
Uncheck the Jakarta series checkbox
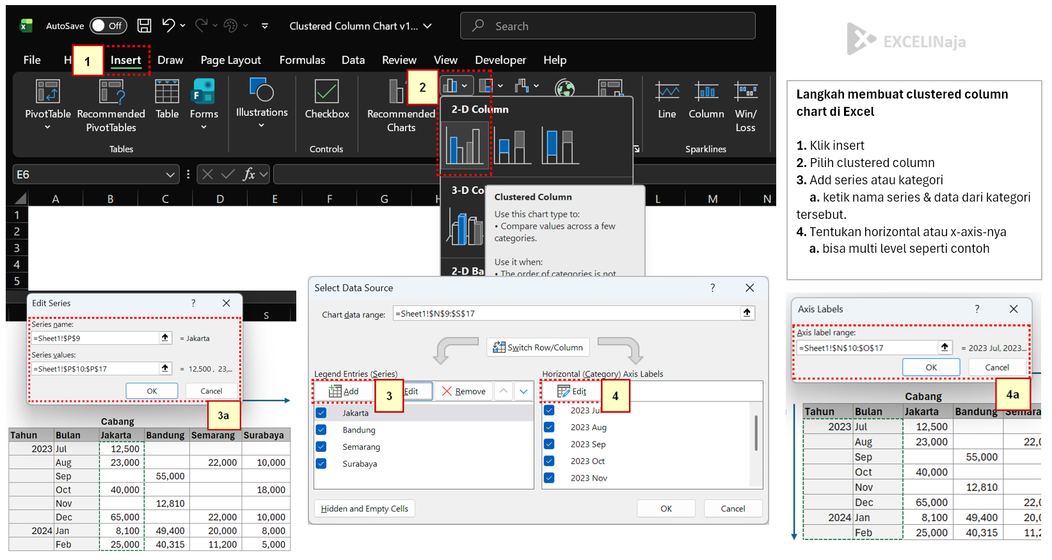point(321,413)
